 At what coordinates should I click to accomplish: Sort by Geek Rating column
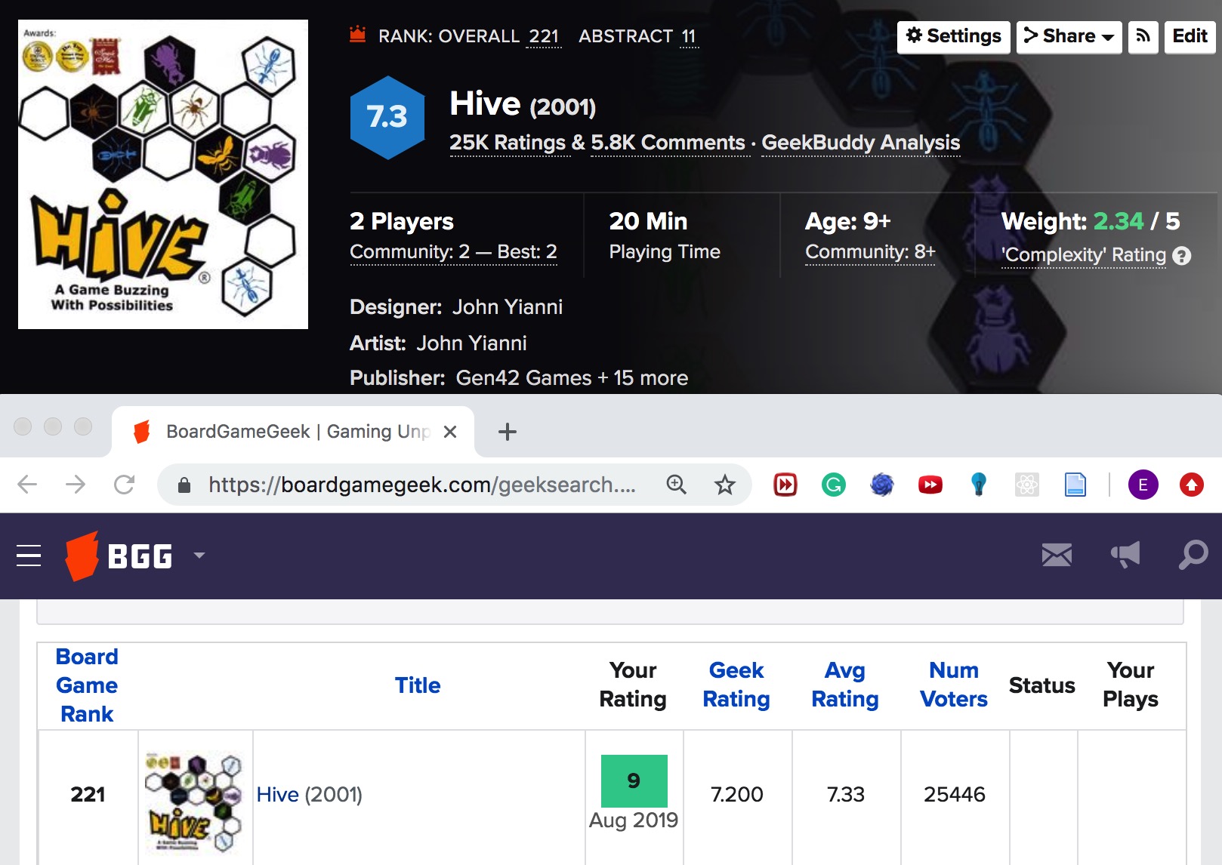(736, 685)
